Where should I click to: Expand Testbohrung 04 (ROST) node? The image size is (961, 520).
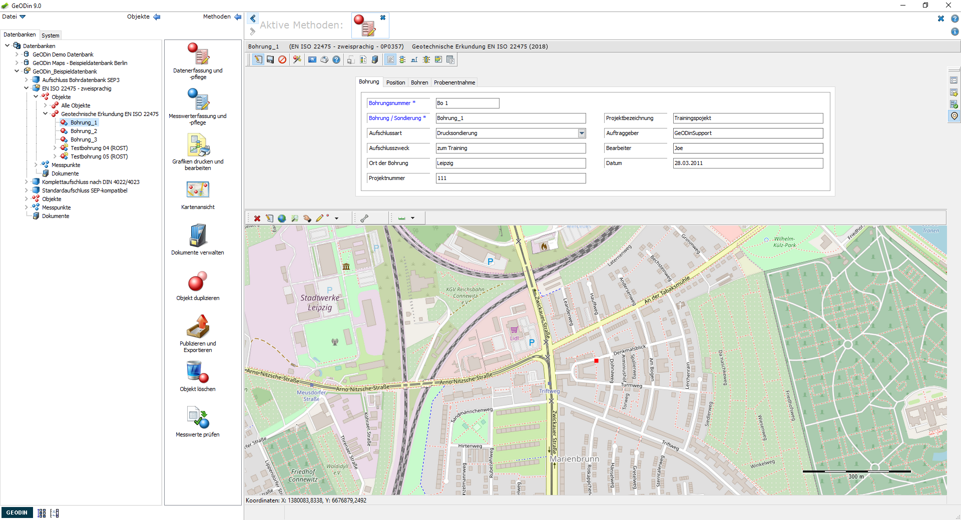tap(55, 148)
